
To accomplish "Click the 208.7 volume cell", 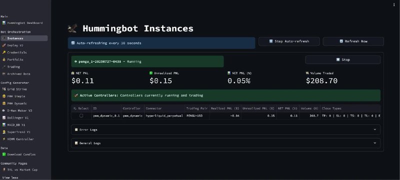I will tap(309, 116).
